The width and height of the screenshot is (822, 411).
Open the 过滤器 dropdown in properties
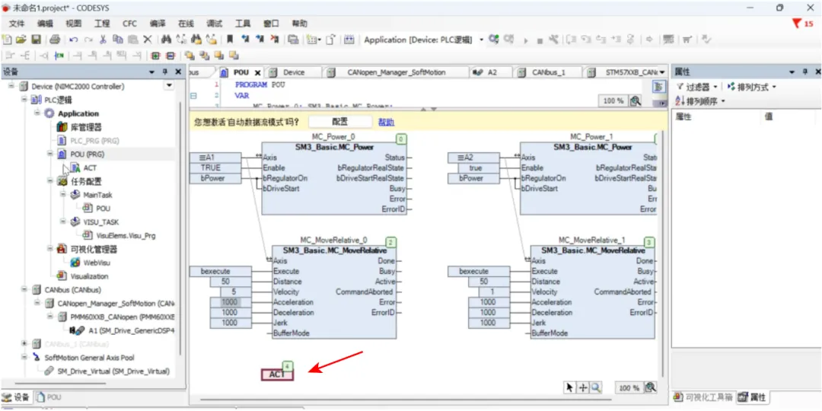click(x=698, y=87)
